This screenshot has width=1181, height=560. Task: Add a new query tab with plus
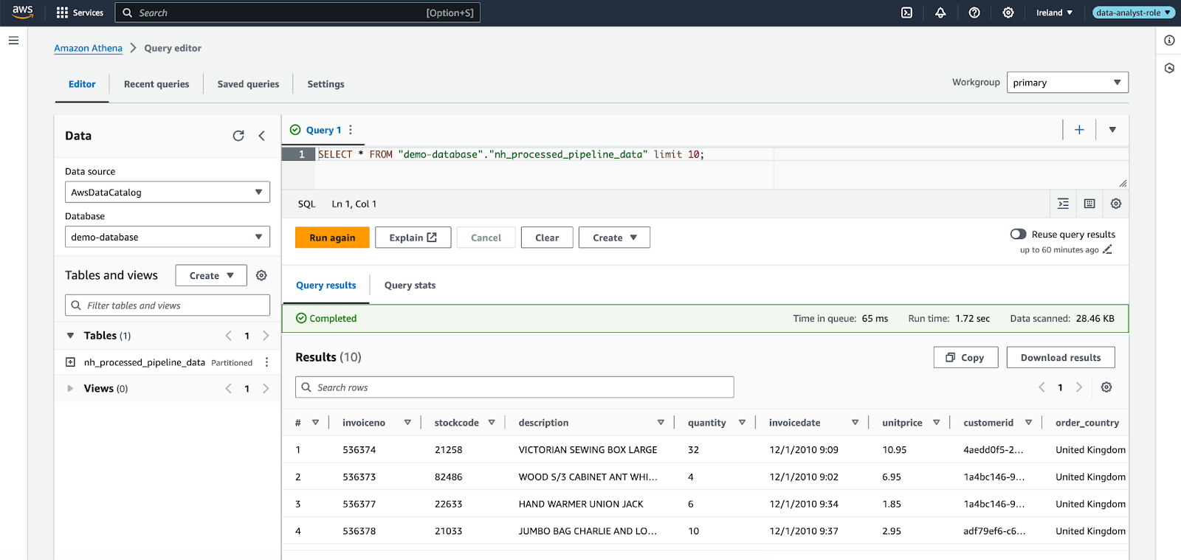point(1079,130)
